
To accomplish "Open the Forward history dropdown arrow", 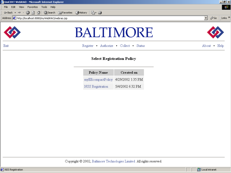I will [23, 12].
